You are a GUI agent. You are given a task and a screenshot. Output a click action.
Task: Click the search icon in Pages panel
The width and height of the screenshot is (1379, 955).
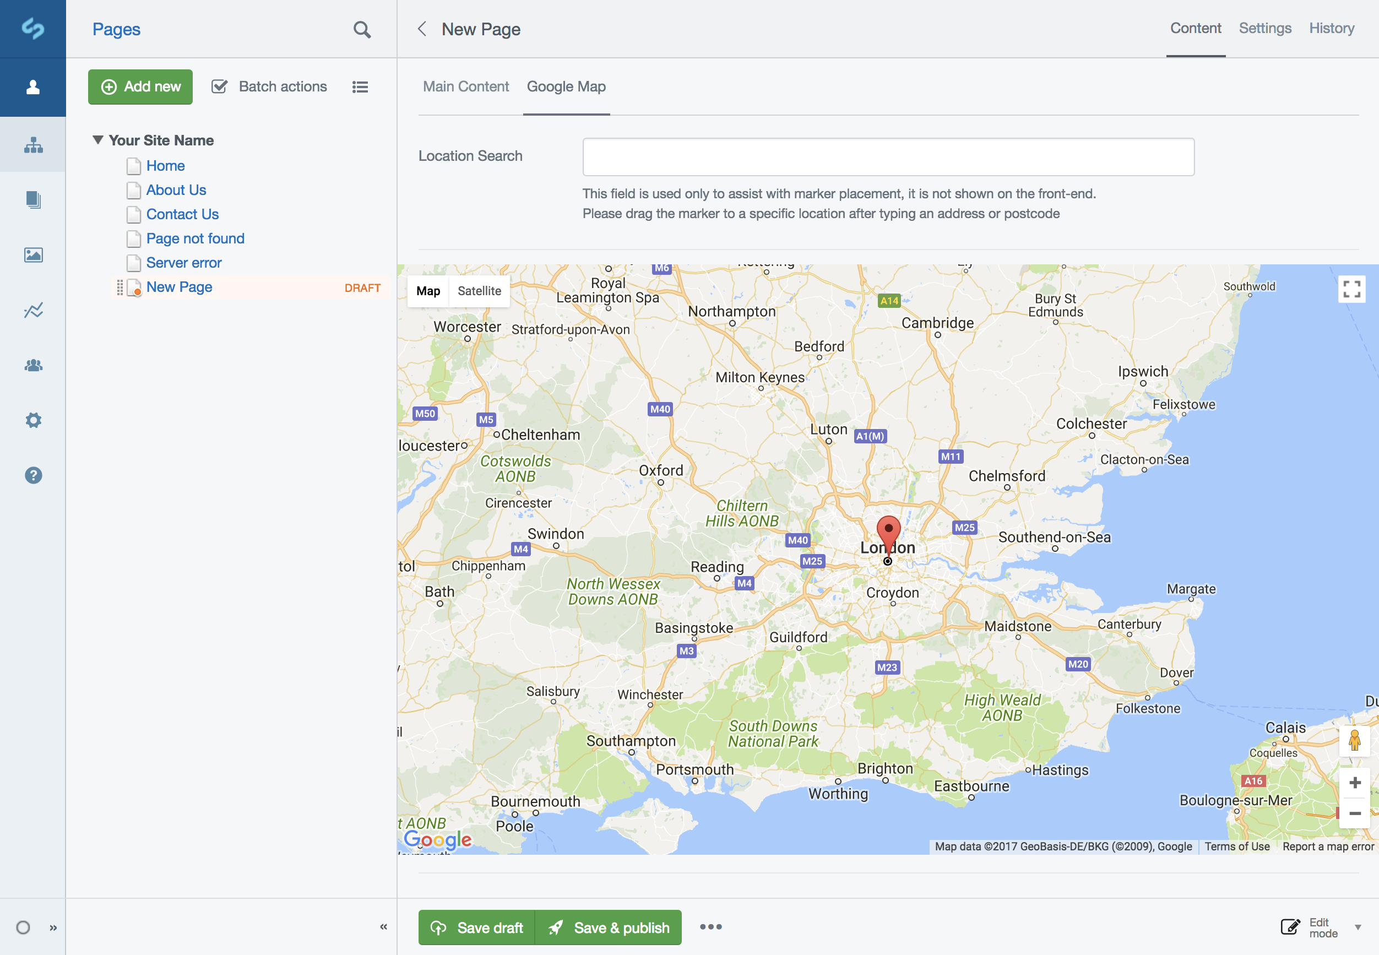[x=361, y=29]
